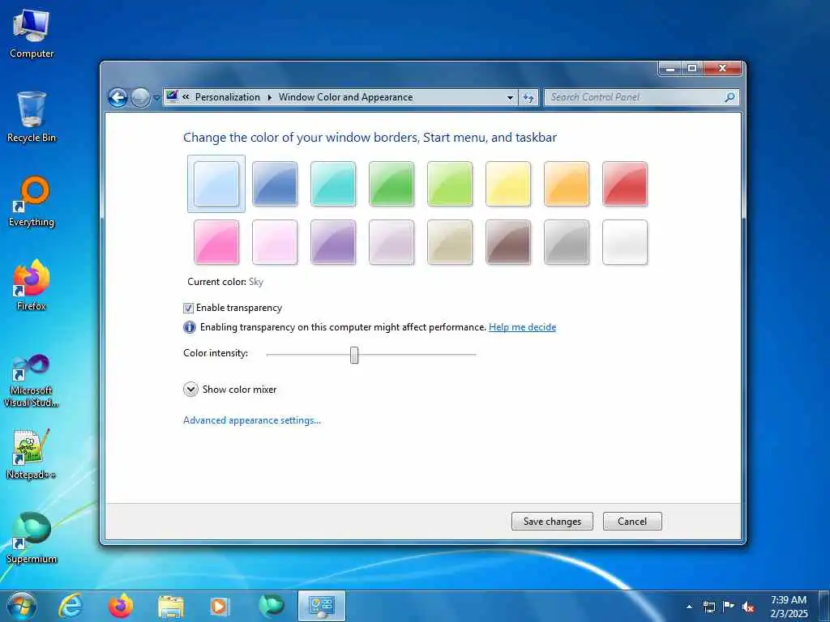Click Personalization in the breadcrumb
The image size is (830, 622).
coord(228,97)
